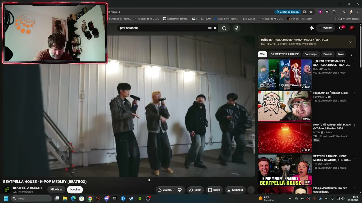Click 'How To Fill A Room With MXGN' title
This screenshot has height=203, width=362.
pyautogui.click(x=332, y=127)
